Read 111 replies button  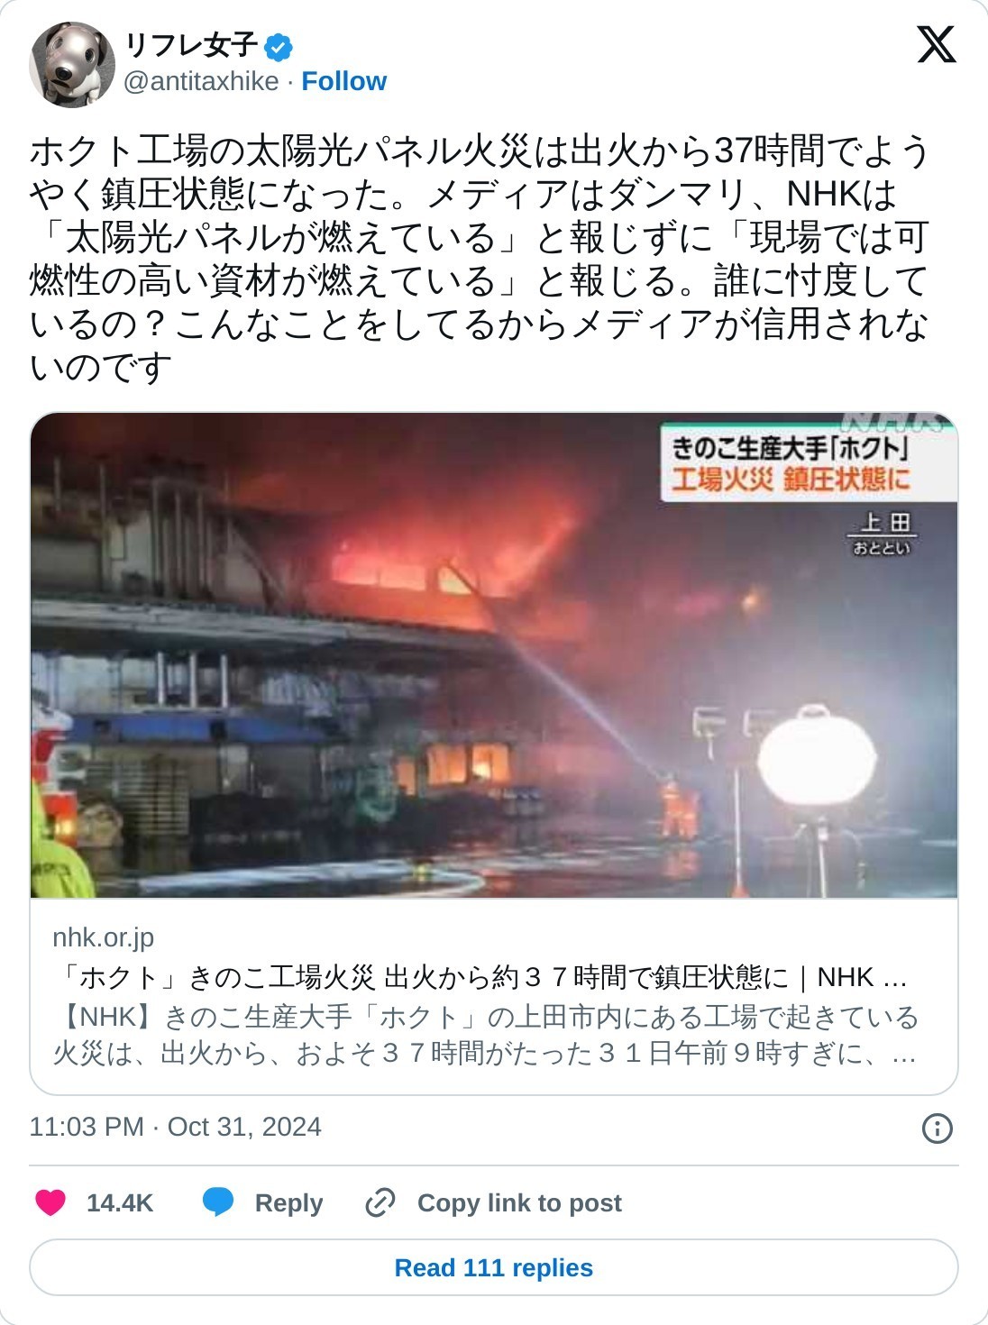494,1267
